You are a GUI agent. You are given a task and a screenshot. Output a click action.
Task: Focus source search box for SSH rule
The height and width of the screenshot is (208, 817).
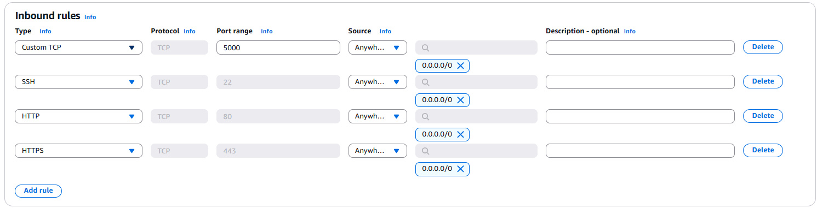click(x=476, y=82)
